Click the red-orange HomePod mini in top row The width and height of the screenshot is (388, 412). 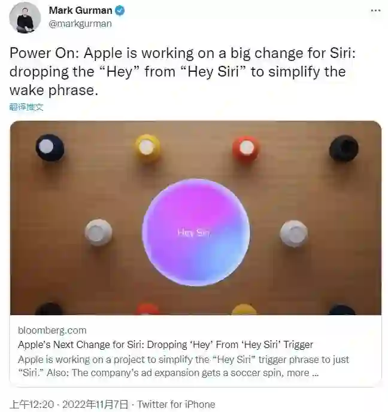point(245,148)
